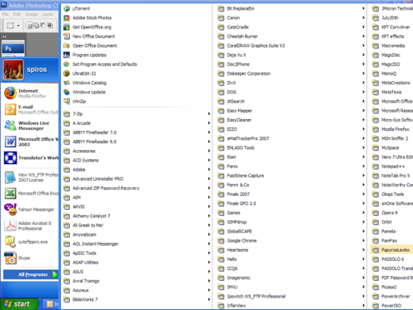Open the Photoshop File menu
Image resolution: width=413 pixels, height=310 pixels.
click(5, 14)
